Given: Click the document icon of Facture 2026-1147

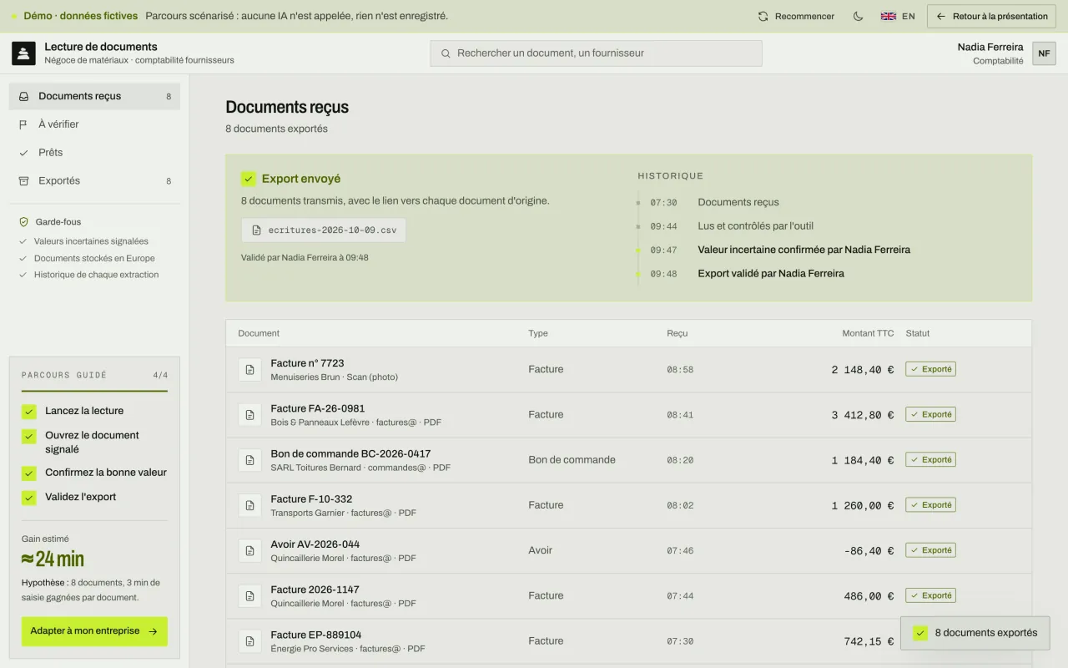Looking at the screenshot, I should (250, 595).
